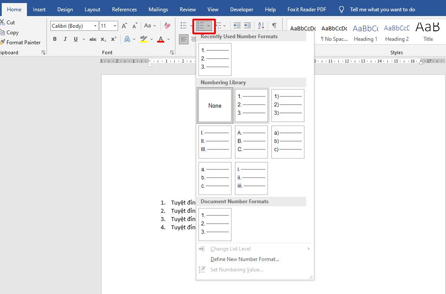Decrease indent of the paragraph

pyautogui.click(x=237, y=26)
